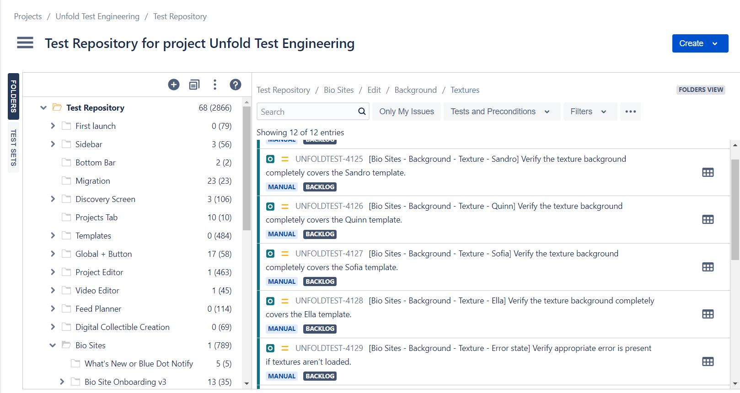The height and width of the screenshot is (393, 740).
Task: Click the document list icon in folder toolbar
Action: [x=194, y=85]
